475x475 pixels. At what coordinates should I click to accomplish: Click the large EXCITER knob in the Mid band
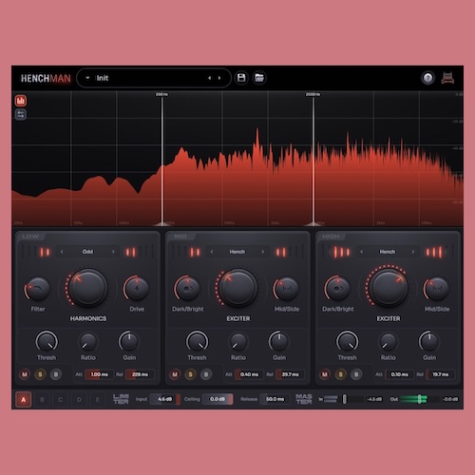(238, 288)
